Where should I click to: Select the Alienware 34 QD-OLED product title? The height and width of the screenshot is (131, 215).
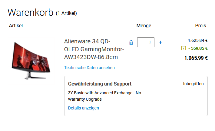(94, 49)
